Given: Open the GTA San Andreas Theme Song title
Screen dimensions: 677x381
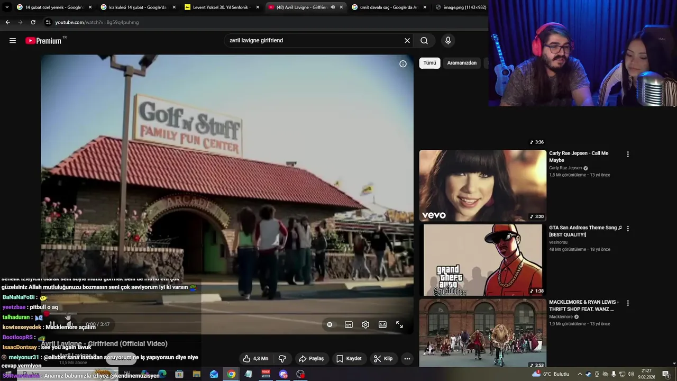Looking at the screenshot, I should click(x=585, y=231).
